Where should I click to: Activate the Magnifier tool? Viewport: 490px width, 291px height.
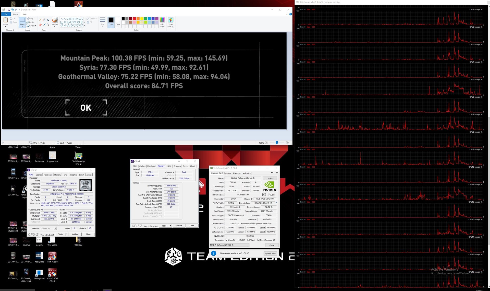coord(48,25)
